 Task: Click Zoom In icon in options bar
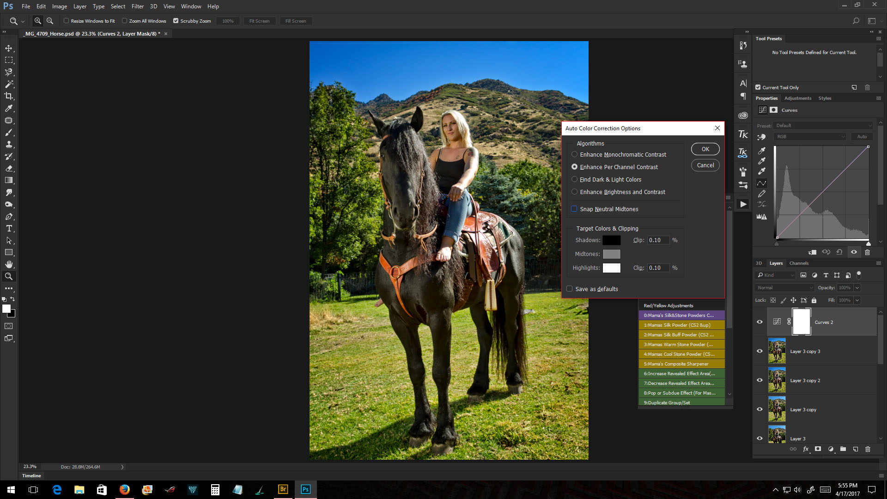(x=38, y=21)
